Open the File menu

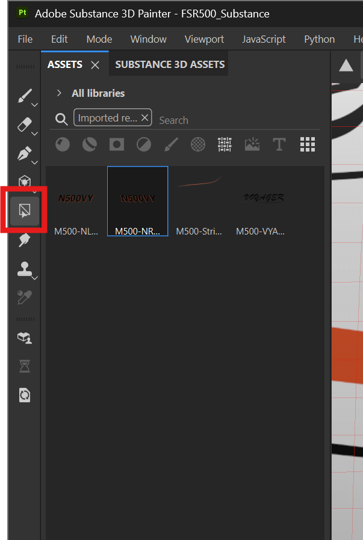tap(25, 39)
